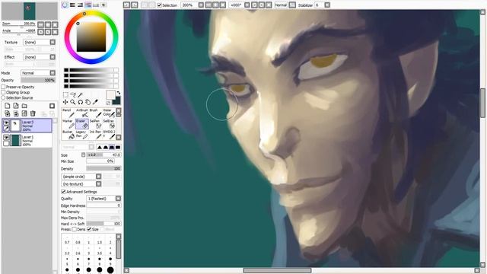487x274 pixels.
Task: Activate the zoom magnifier tool
Action: 73,102
